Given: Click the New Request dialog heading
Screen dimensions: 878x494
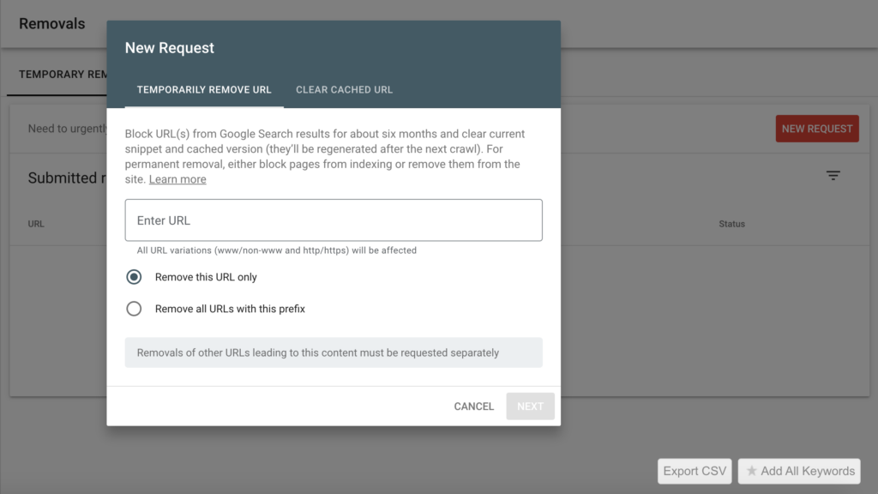Looking at the screenshot, I should click(170, 48).
